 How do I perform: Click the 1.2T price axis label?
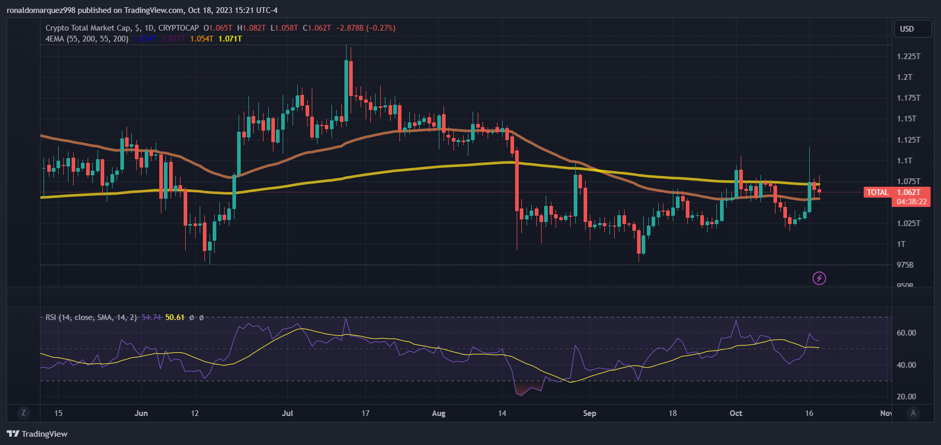coord(905,77)
